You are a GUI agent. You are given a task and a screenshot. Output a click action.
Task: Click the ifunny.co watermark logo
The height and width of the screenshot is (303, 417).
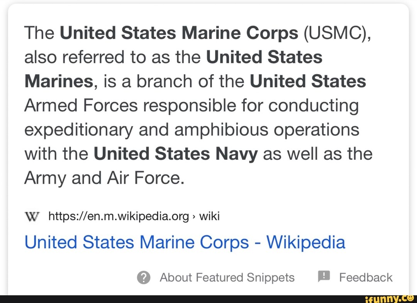[390, 298]
